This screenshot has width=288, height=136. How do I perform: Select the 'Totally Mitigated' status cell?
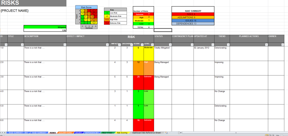[x=163, y=53]
